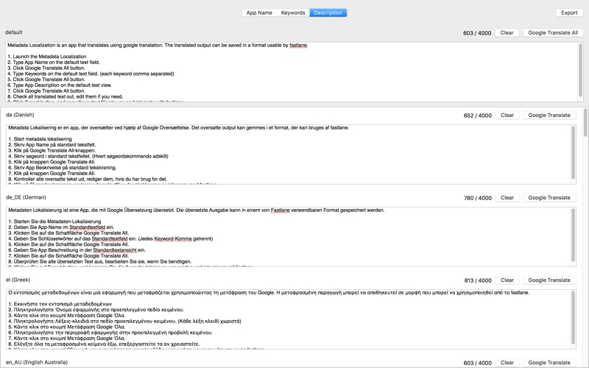Clear the English Australia description
589x368 pixels.
click(507, 363)
